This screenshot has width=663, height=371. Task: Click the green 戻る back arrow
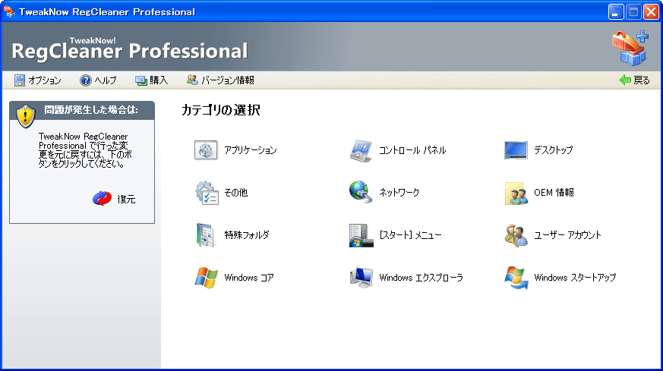pyautogui.click(x=625, y=80)
